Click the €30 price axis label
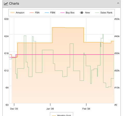This screenshot has height=116, width=123. (x=6, y=19)
